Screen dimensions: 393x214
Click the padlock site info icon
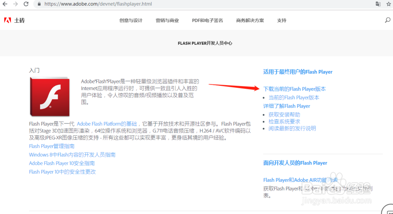click(39, 4)
